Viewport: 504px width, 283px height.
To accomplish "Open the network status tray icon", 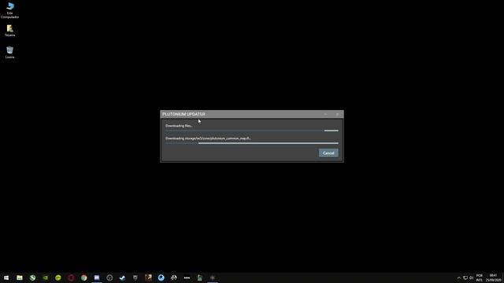I will tap(465, 277).
